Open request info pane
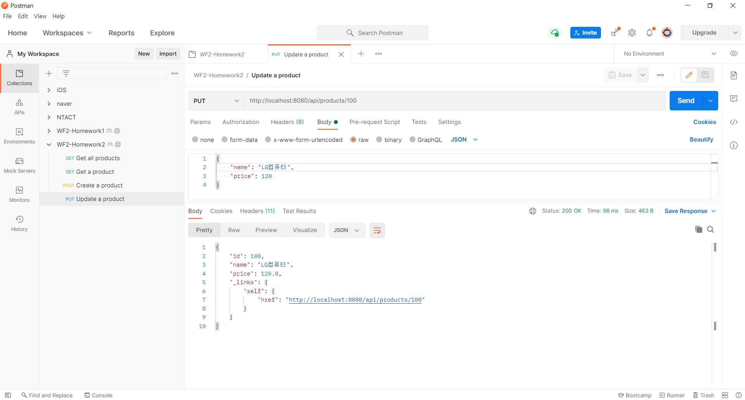 pos(733,145)
